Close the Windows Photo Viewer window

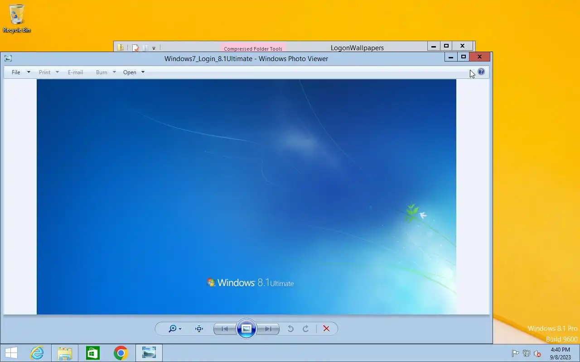point(479,57)
